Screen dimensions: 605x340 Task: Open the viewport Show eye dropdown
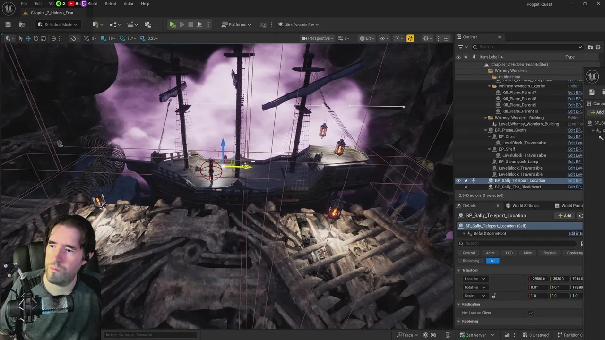384,38
